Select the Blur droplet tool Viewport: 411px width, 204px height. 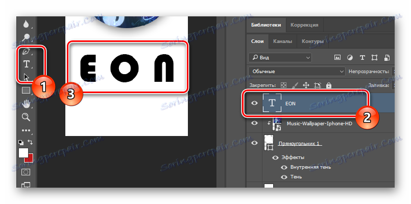[x=26, y=24]
